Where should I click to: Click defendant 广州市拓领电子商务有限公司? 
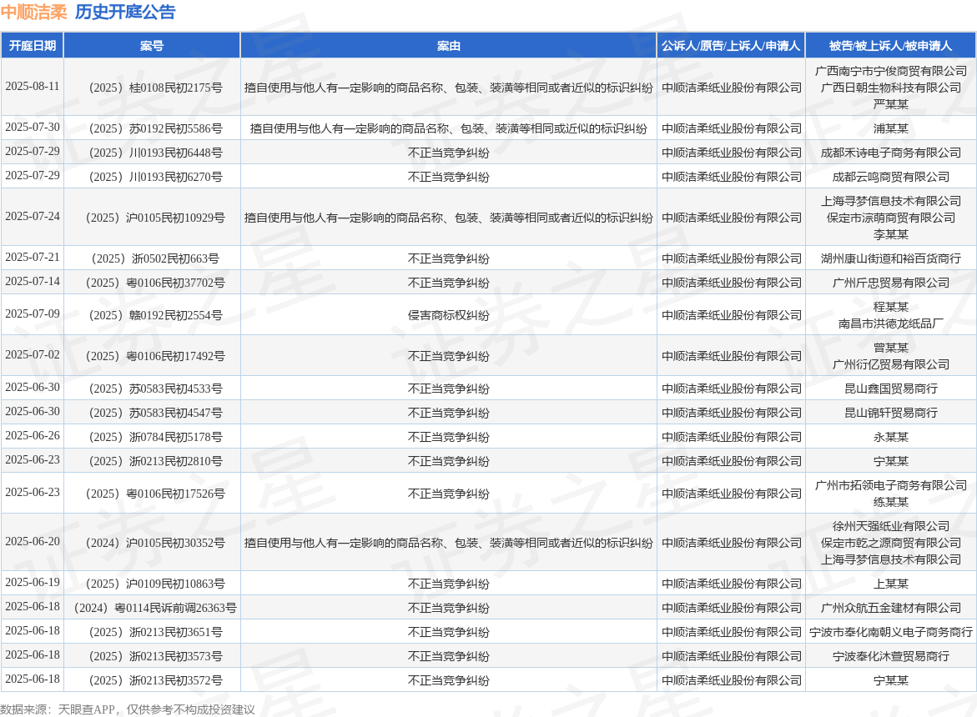(x=891, y=485)
